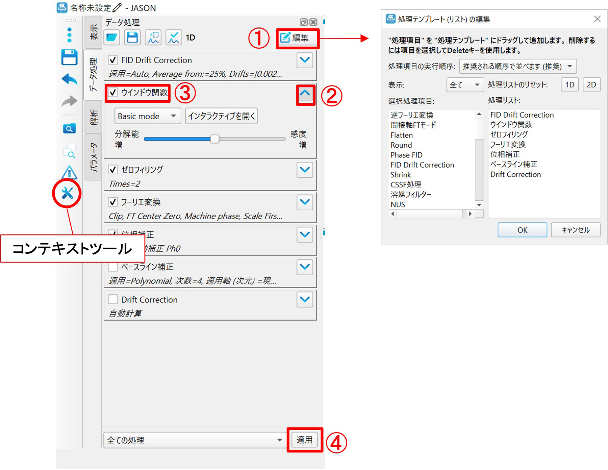Collapse the ウインドウ関数 section
The height and width of the screenshot is (470, 608).
click(x=305, y=94)
